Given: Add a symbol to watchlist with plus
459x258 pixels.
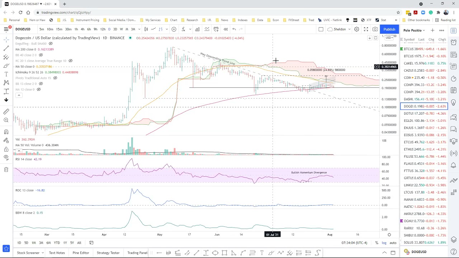Looking at the screenshot, I should coord(432,30).
